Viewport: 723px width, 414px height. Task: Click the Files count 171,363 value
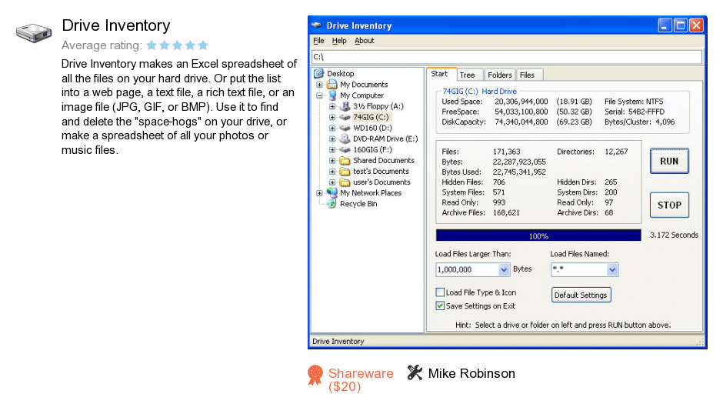[506, 152]
